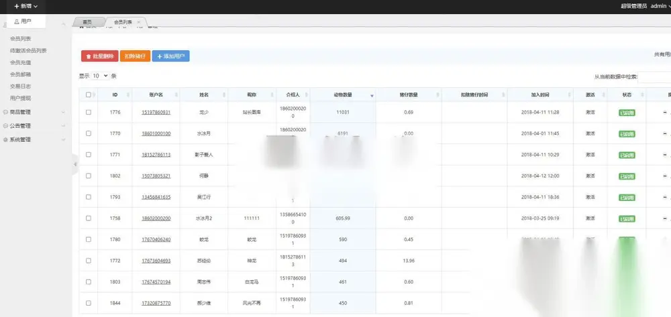The width and height of the screenshot is (671, 317).
Task: Sort by 账户名 column arrows
Action: pyautogui.click(x=176, y=95)
